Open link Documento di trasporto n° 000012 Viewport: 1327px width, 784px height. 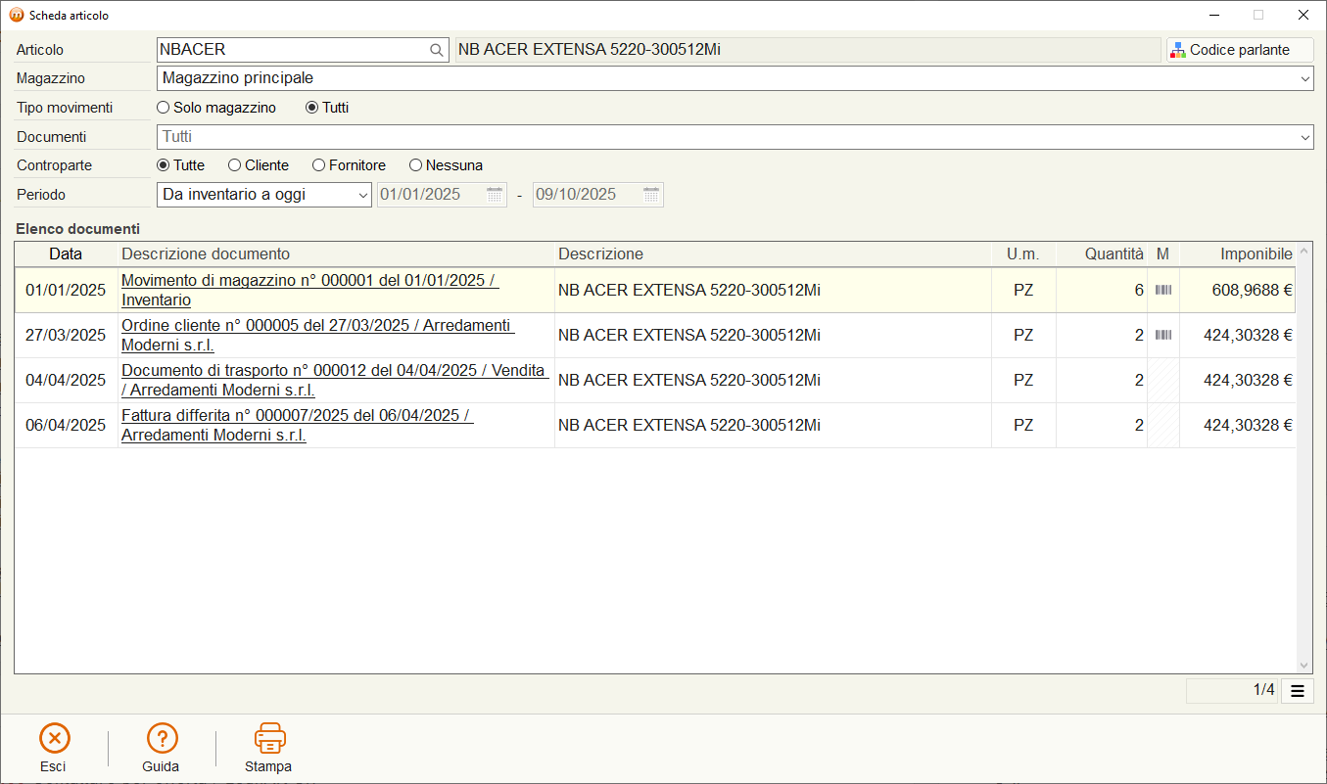(x=335, y=380)
